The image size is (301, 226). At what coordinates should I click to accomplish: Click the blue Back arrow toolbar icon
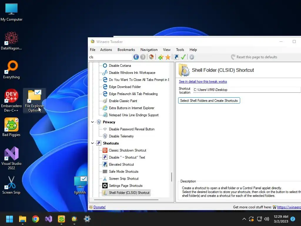136,57
